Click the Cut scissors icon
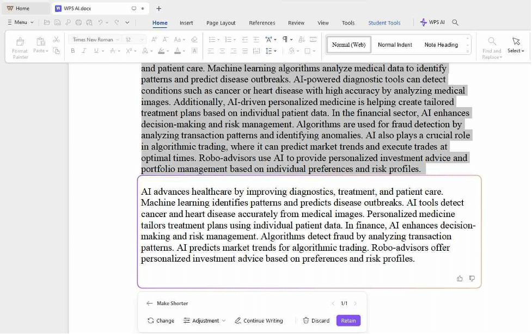 point(56,40)
